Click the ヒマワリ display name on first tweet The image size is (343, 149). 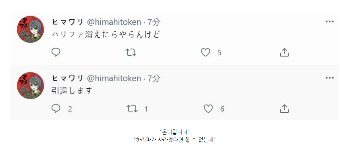click(x=67, y=22)
